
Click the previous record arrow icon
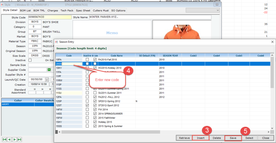tap(9, 140)
